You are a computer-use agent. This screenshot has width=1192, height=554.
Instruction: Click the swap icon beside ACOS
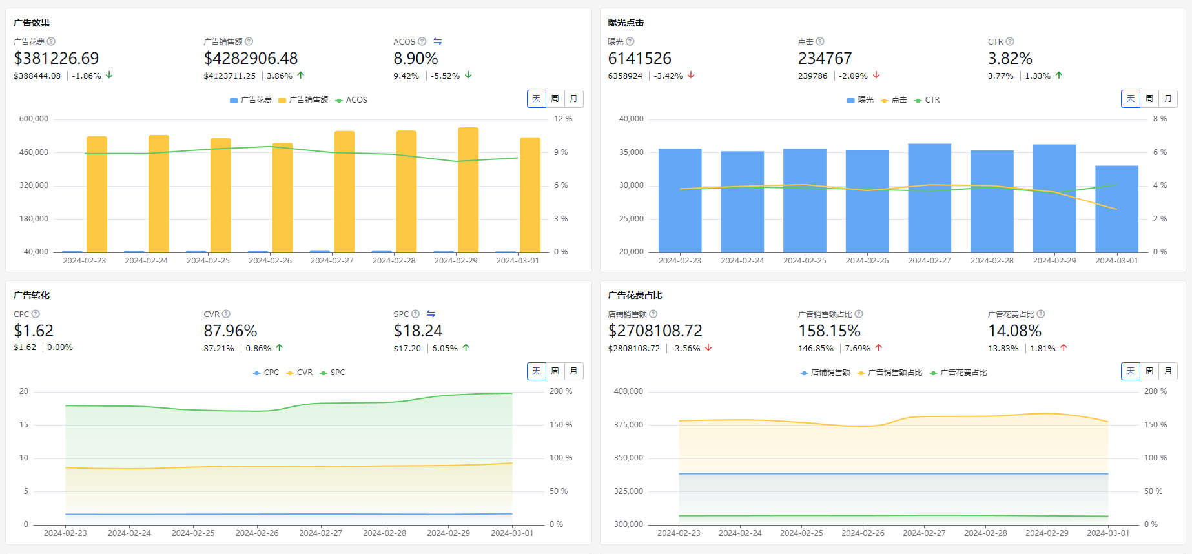click(437, 41)
